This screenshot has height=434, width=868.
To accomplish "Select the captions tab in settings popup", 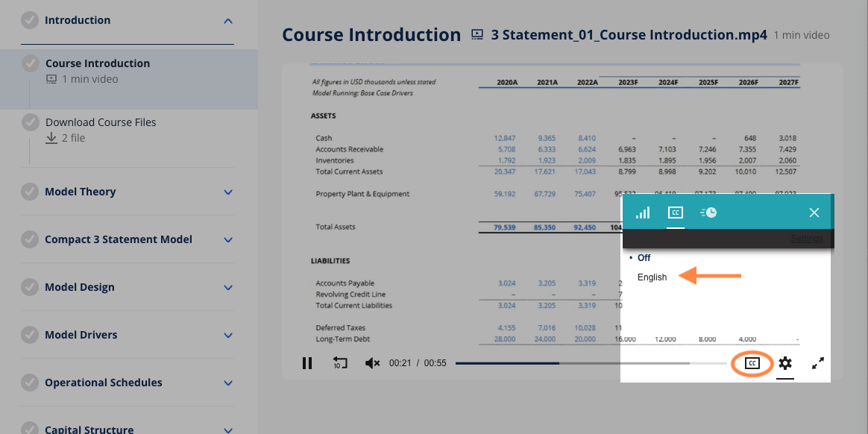I will pyautogui.click(x=676, y=213).
